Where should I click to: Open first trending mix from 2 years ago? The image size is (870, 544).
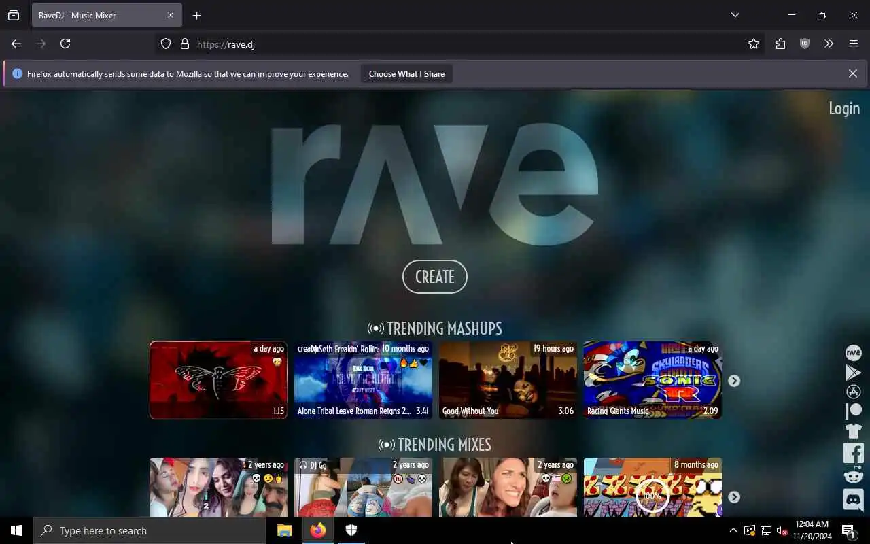tap(218, 487)
